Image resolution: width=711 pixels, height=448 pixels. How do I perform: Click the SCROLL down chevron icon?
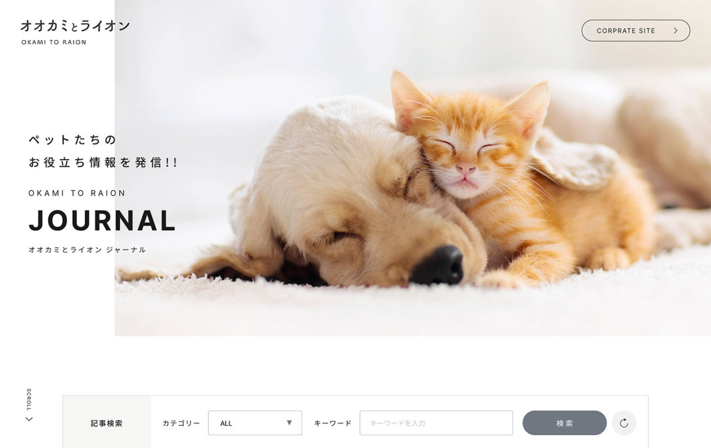coord(29,419)
